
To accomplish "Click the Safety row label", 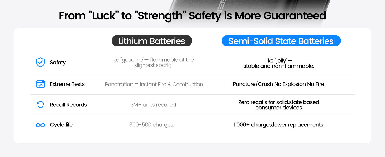I will pos(58,63).
